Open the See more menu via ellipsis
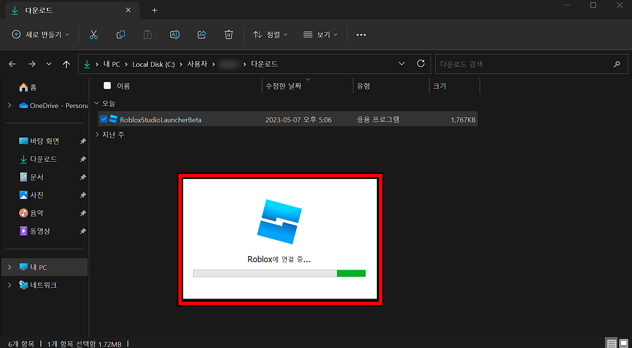 click(x=361, y=34)
